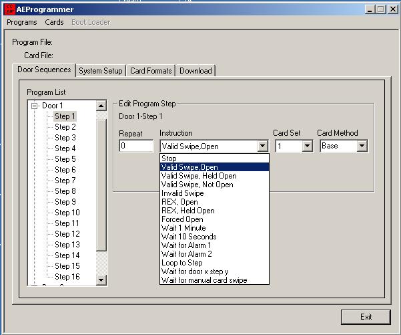Choose REX, Open from the list
The height and width of the screenshot is (335, 401).
214,202
